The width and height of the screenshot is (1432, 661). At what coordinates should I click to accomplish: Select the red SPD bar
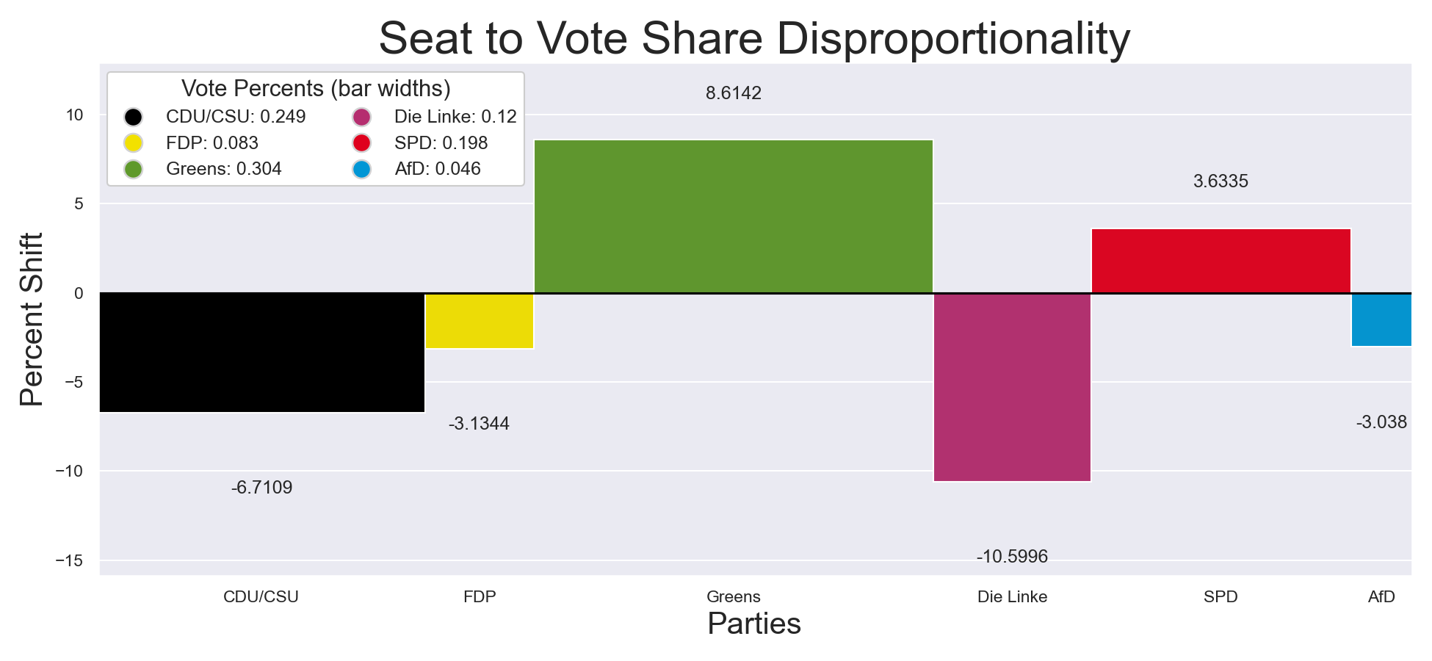click(1221, 261)
